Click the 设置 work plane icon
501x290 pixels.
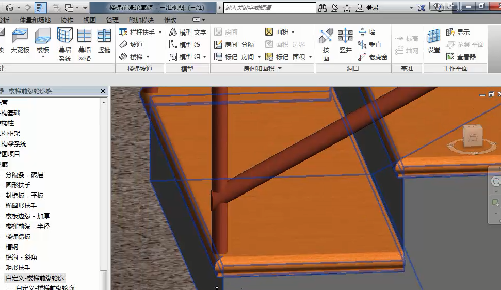(433, 41)
